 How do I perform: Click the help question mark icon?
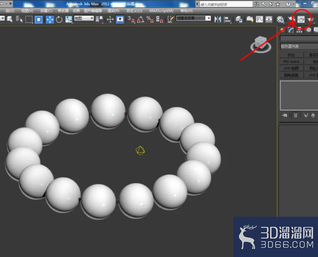[x=288, y=4]
